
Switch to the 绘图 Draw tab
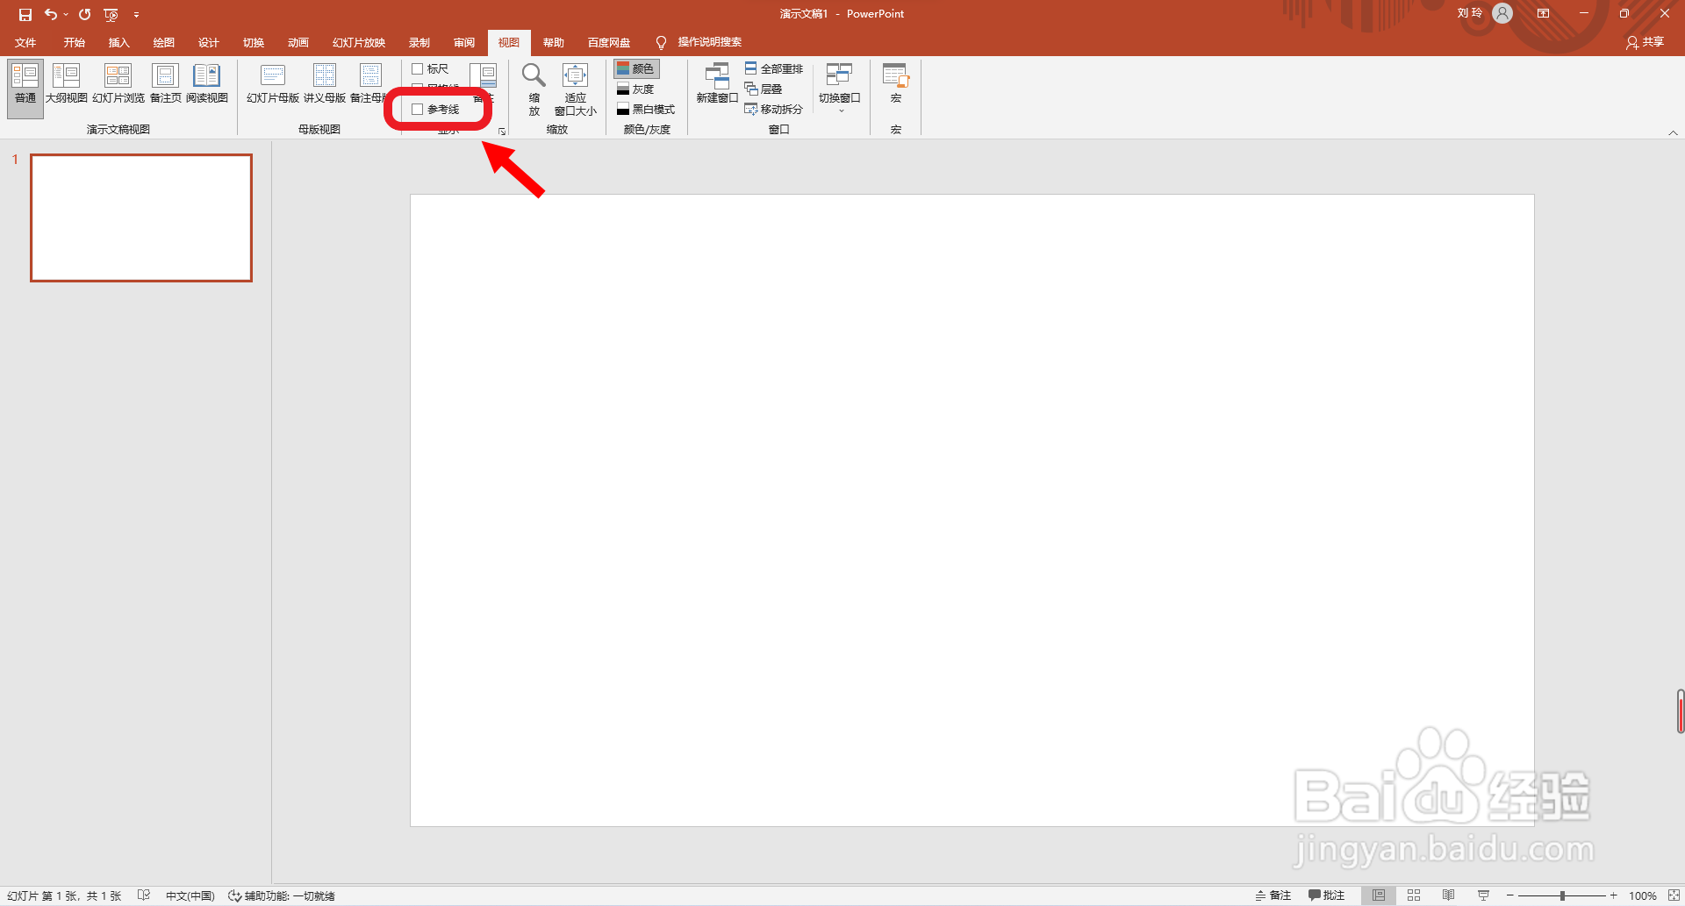pyautogui.click(x=163, y=42)
